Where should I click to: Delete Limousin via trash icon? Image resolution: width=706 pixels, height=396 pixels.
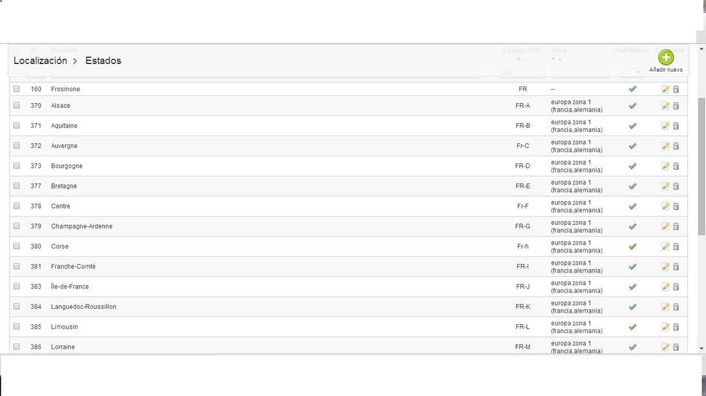(x=676, y=327)
